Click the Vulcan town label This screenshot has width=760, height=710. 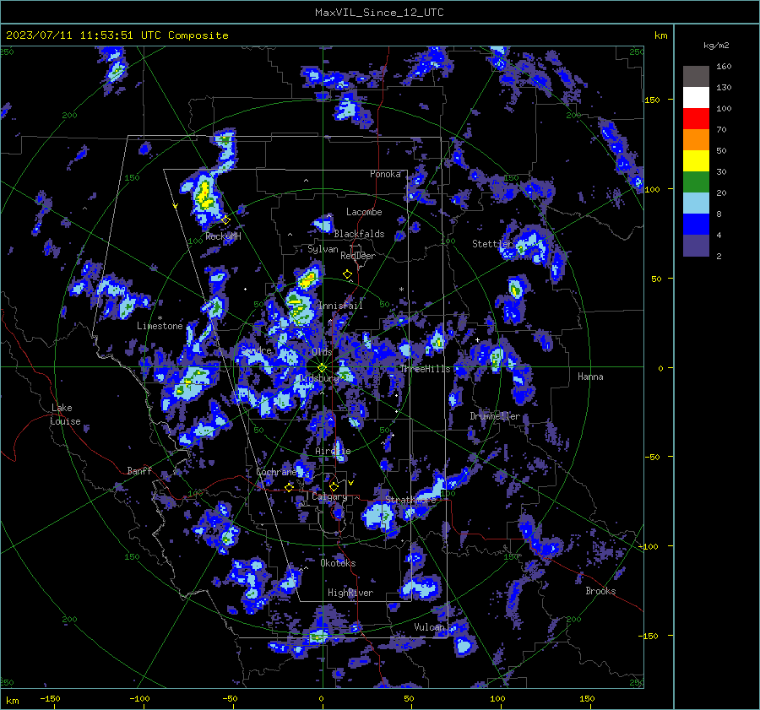[x=429, y=627]
